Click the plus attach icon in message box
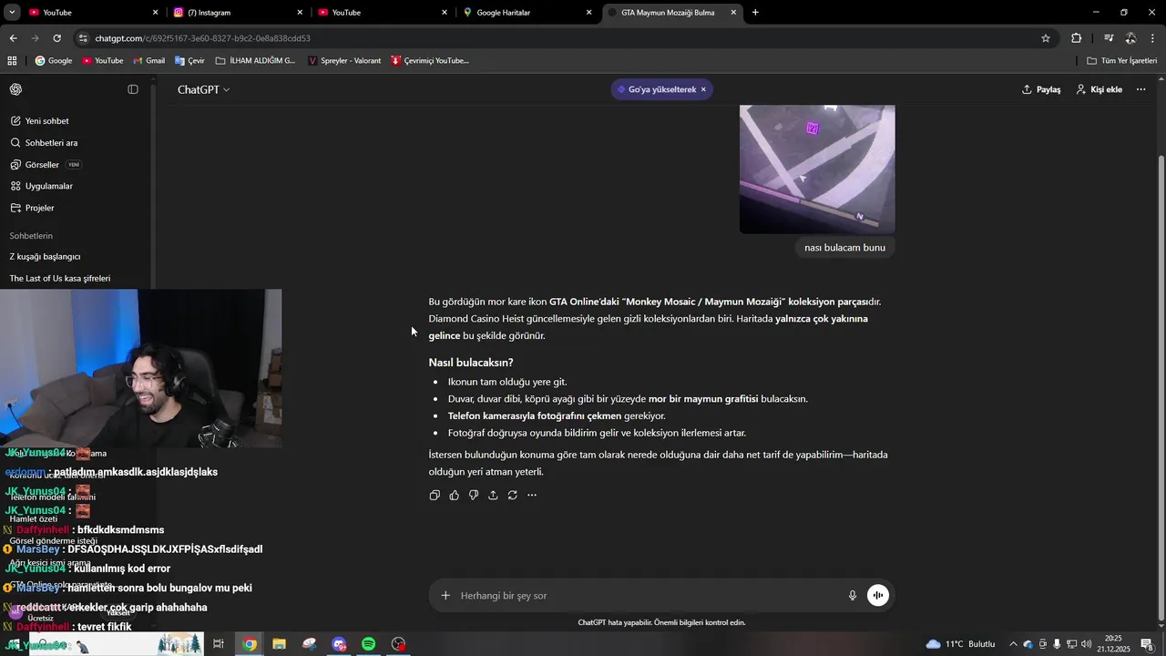1166x656 pixels. click(x=445, y=596)
